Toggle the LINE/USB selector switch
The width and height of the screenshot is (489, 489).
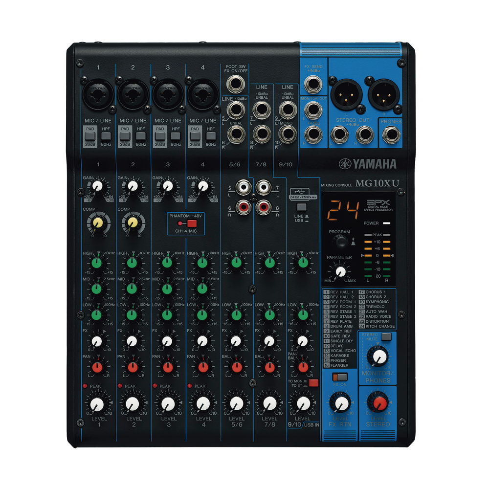point(302,207)
